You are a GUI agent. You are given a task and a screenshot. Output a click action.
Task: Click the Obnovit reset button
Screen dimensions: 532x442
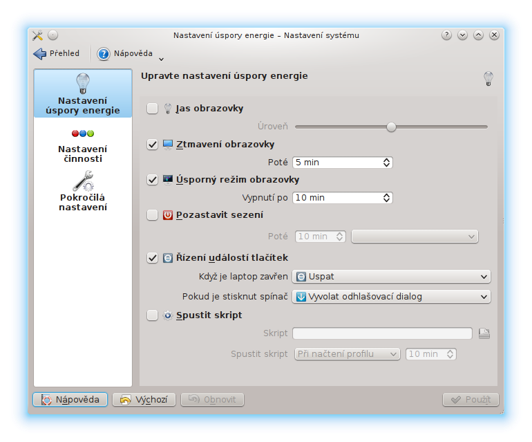(212, 400)
